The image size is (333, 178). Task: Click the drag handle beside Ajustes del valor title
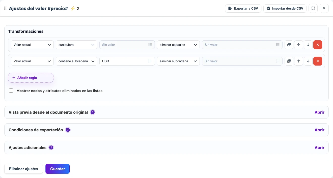5,8
